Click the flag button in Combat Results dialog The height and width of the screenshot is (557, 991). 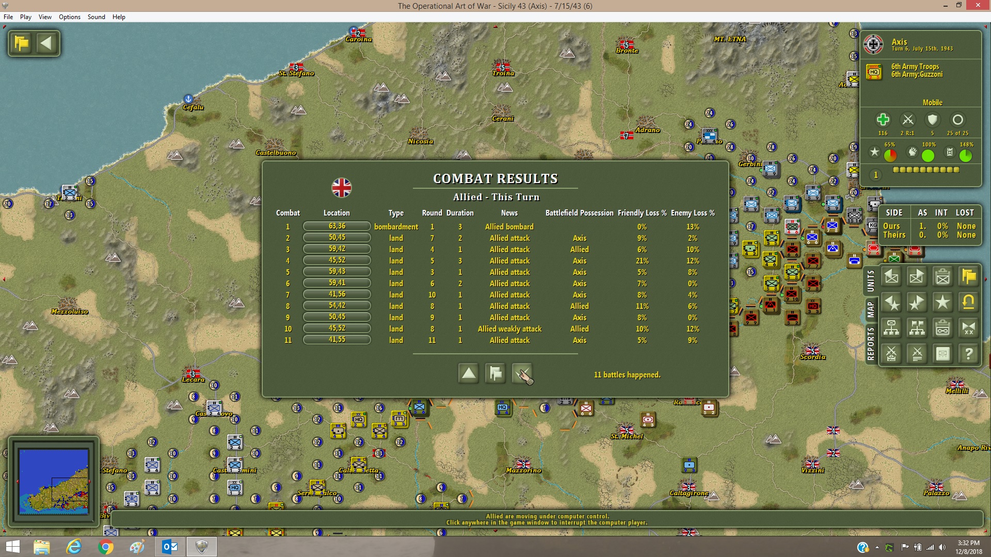point(495,373)
